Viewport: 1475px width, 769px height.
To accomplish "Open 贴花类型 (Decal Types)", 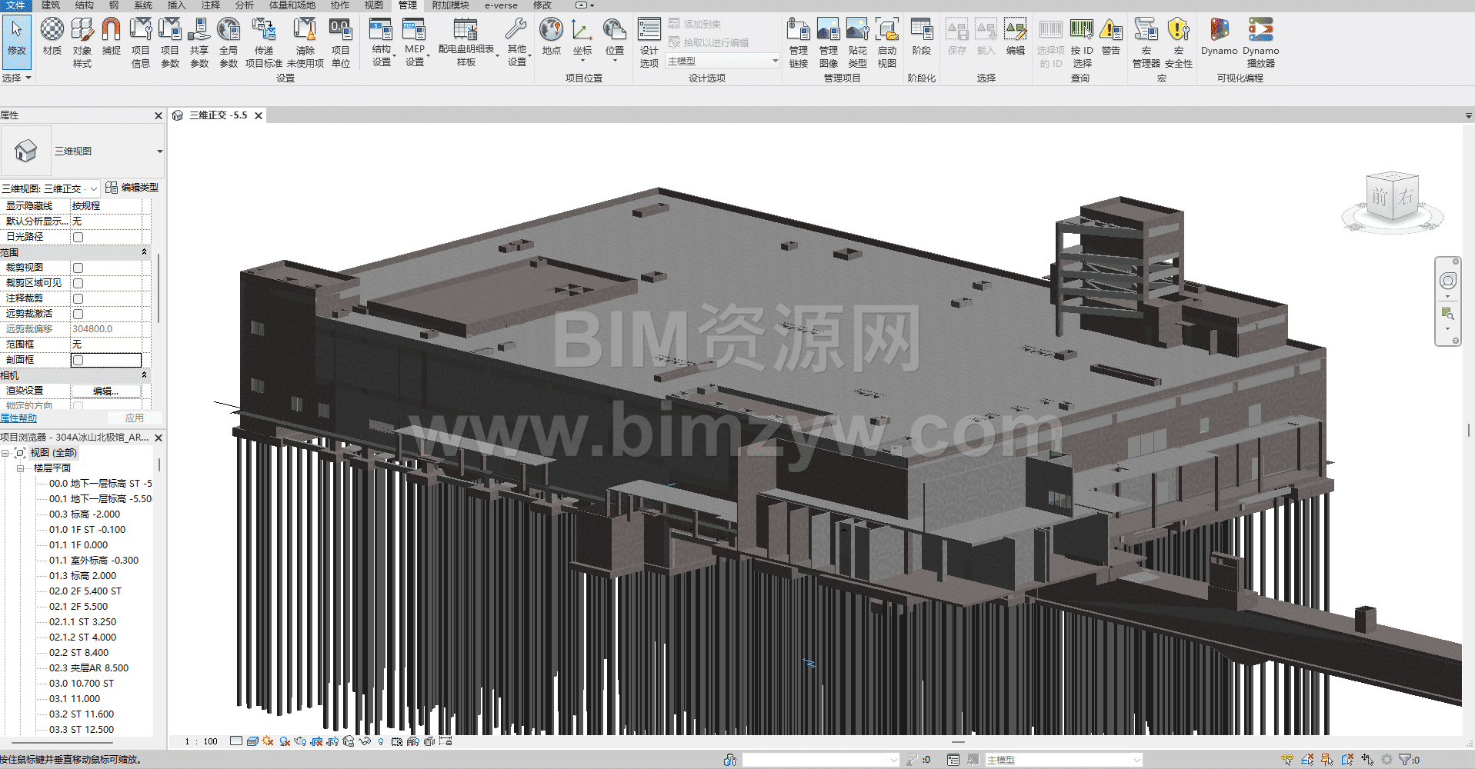I will [858, 42].
